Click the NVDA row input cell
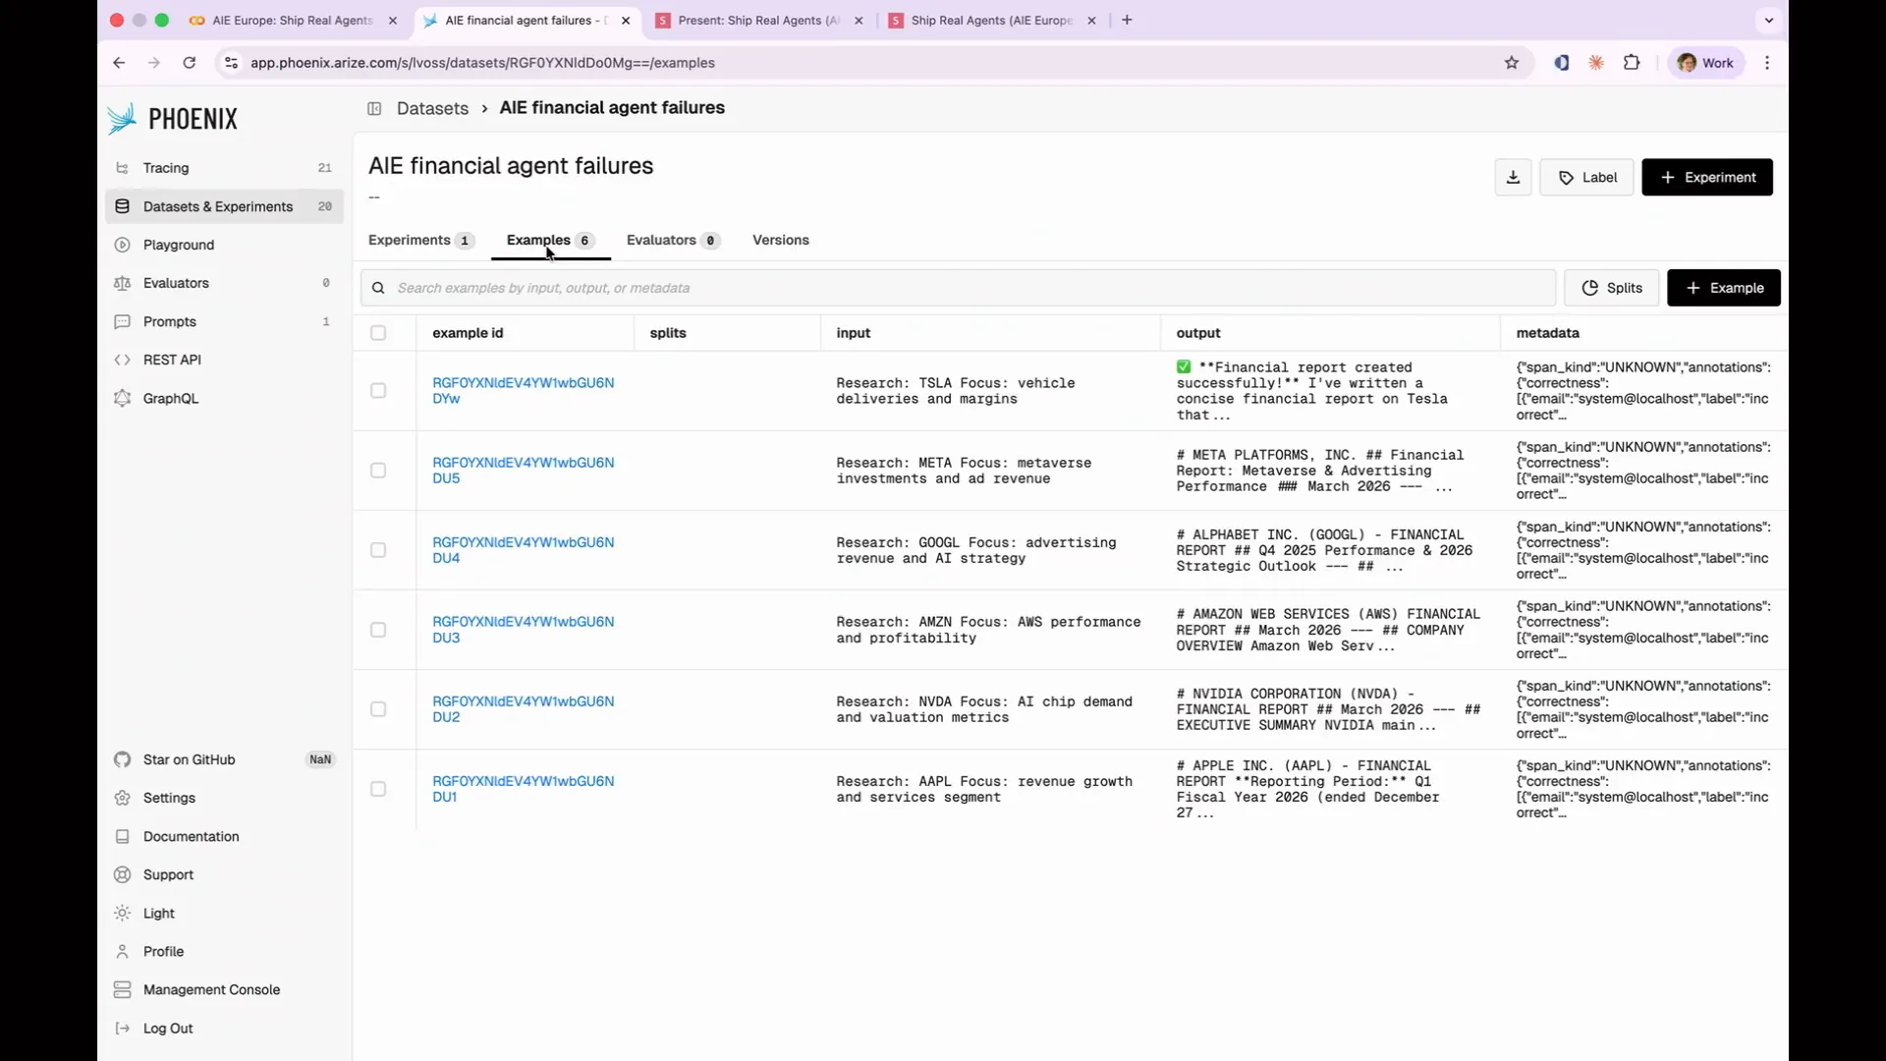1886x1061 pixels. pos(990,709)
